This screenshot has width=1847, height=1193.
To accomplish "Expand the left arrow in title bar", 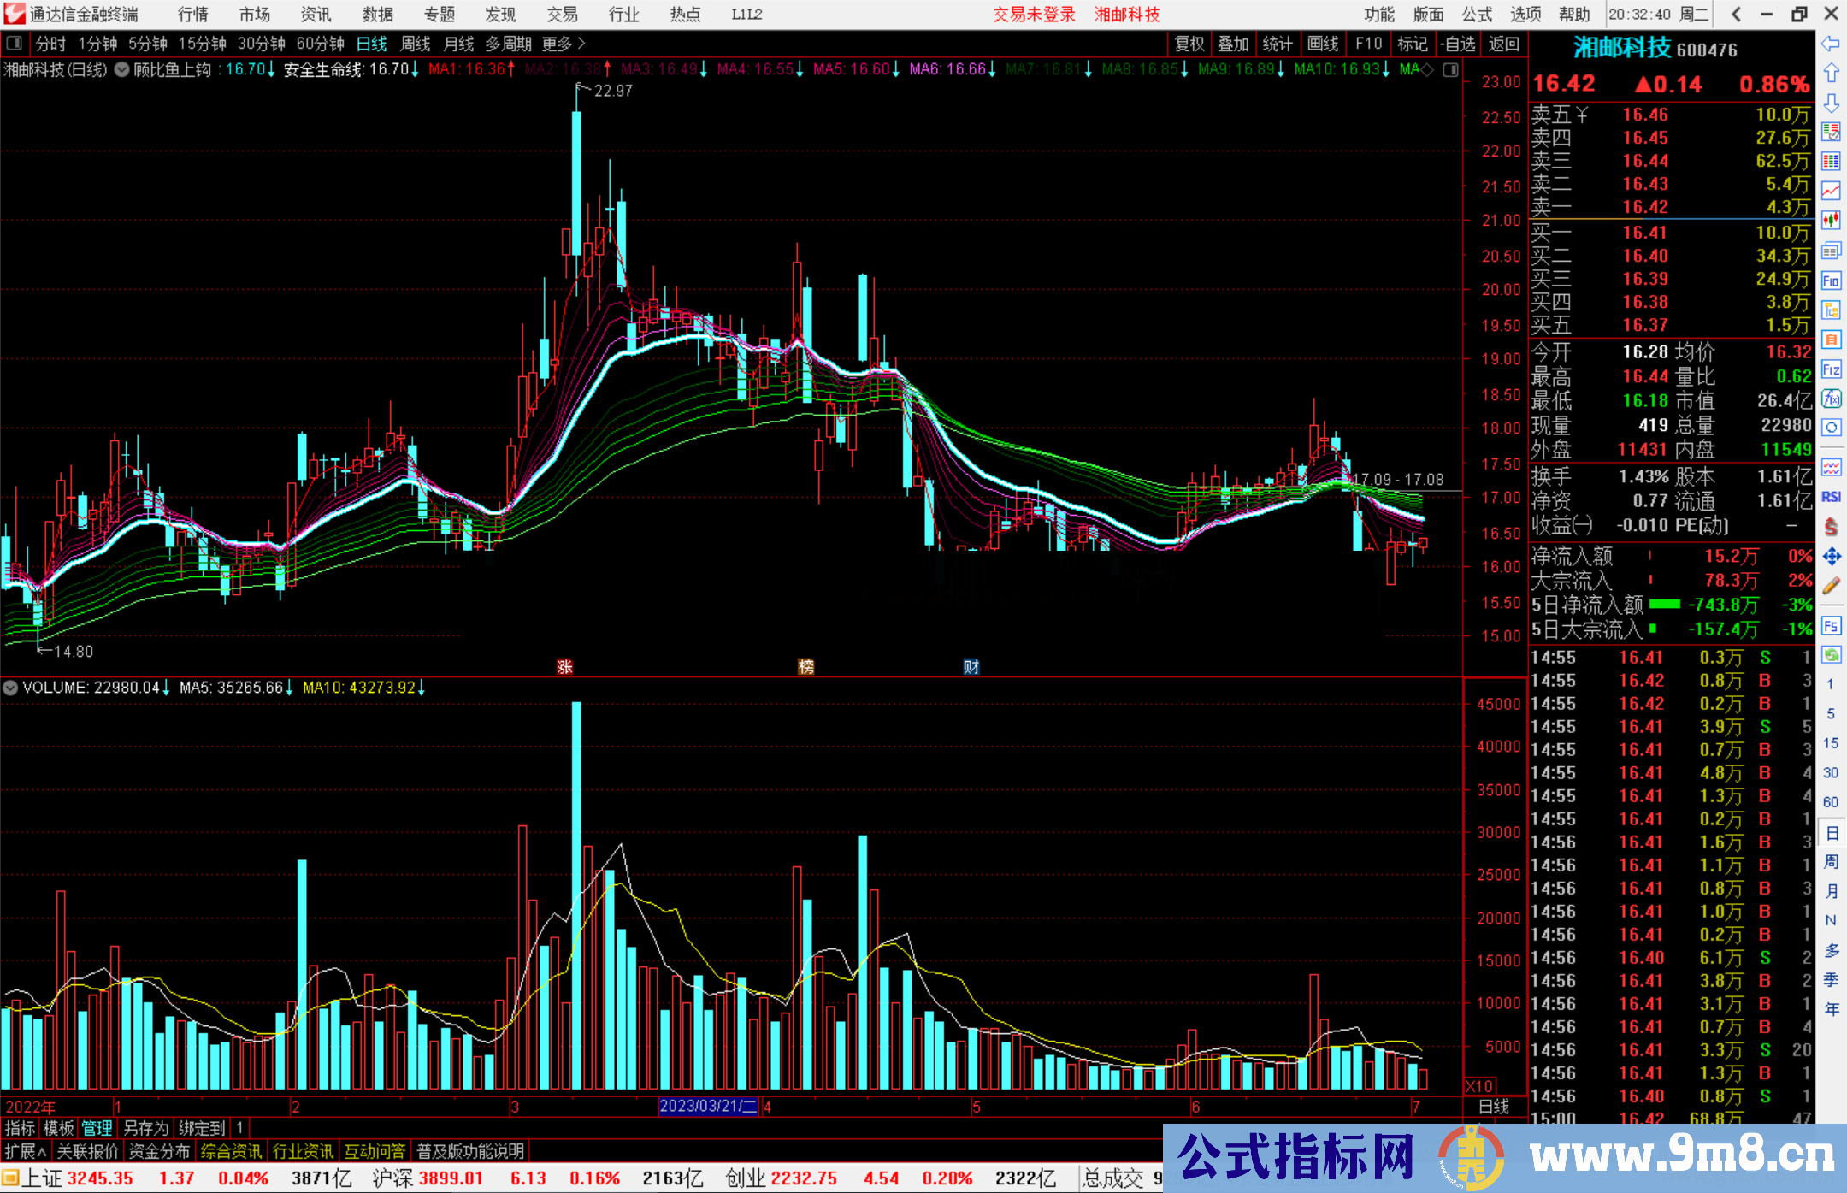I will 1736,14.
